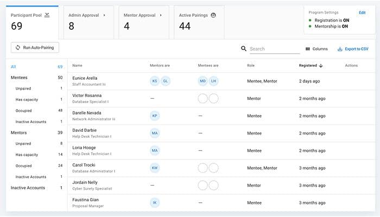Click the KP mentor avatar for Darelle Nevada
Image resolution: width=380 pixels, height=217 pixels.
pos(155,116)
